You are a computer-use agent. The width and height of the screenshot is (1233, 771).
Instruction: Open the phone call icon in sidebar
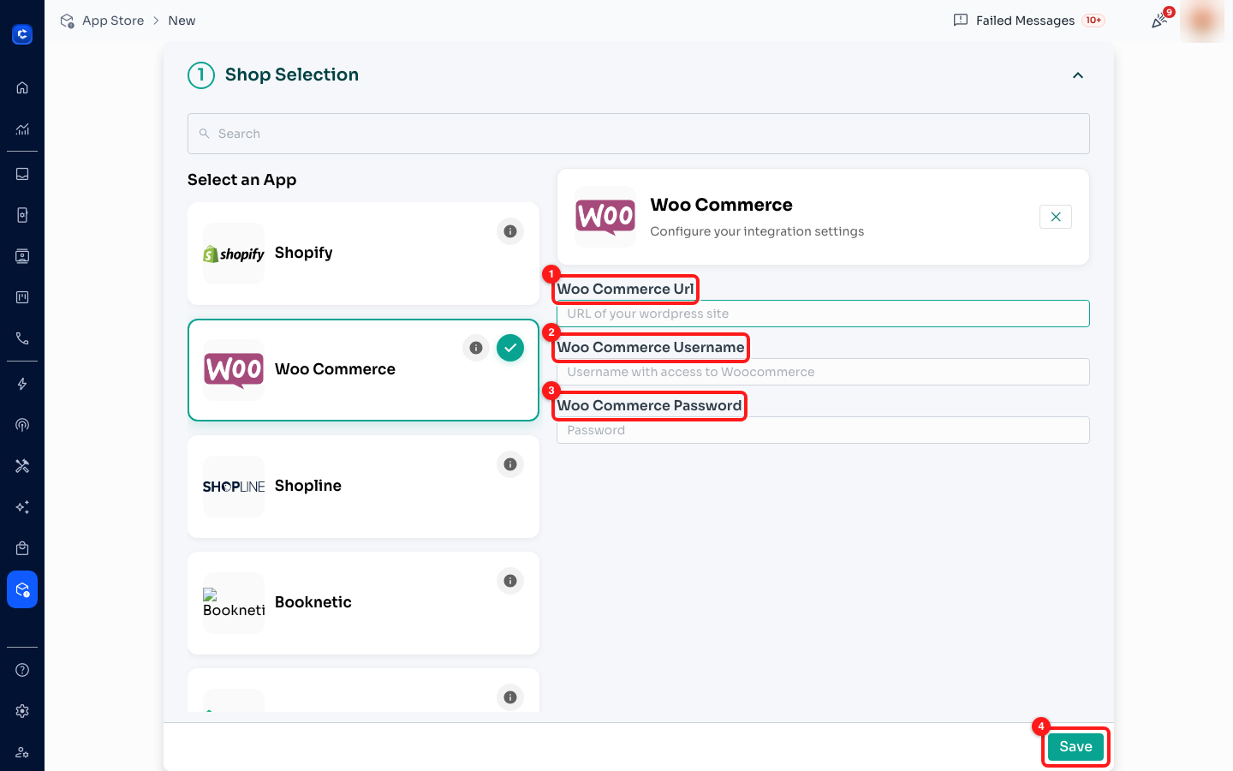pyautogui.click(x=22, y=338)
